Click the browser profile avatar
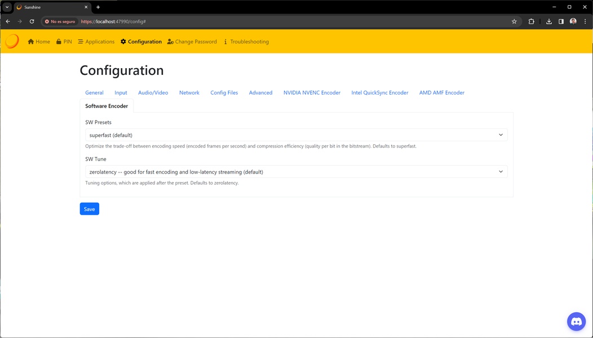Image resolution: width=593 pixels, height=338 pixels. (573, 21)
